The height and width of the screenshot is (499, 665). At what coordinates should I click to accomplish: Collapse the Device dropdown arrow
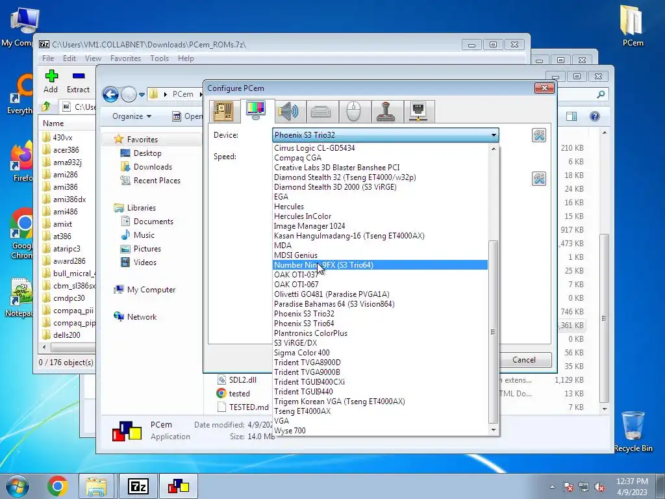(494, 135)
